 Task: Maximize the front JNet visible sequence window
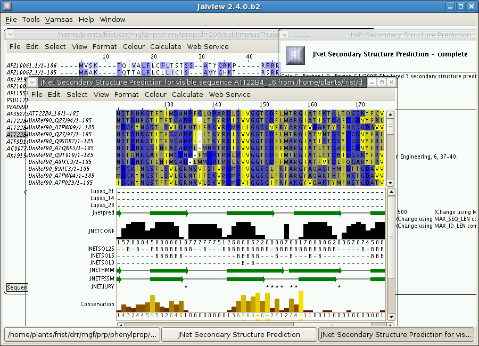click(x=382, y=82)
